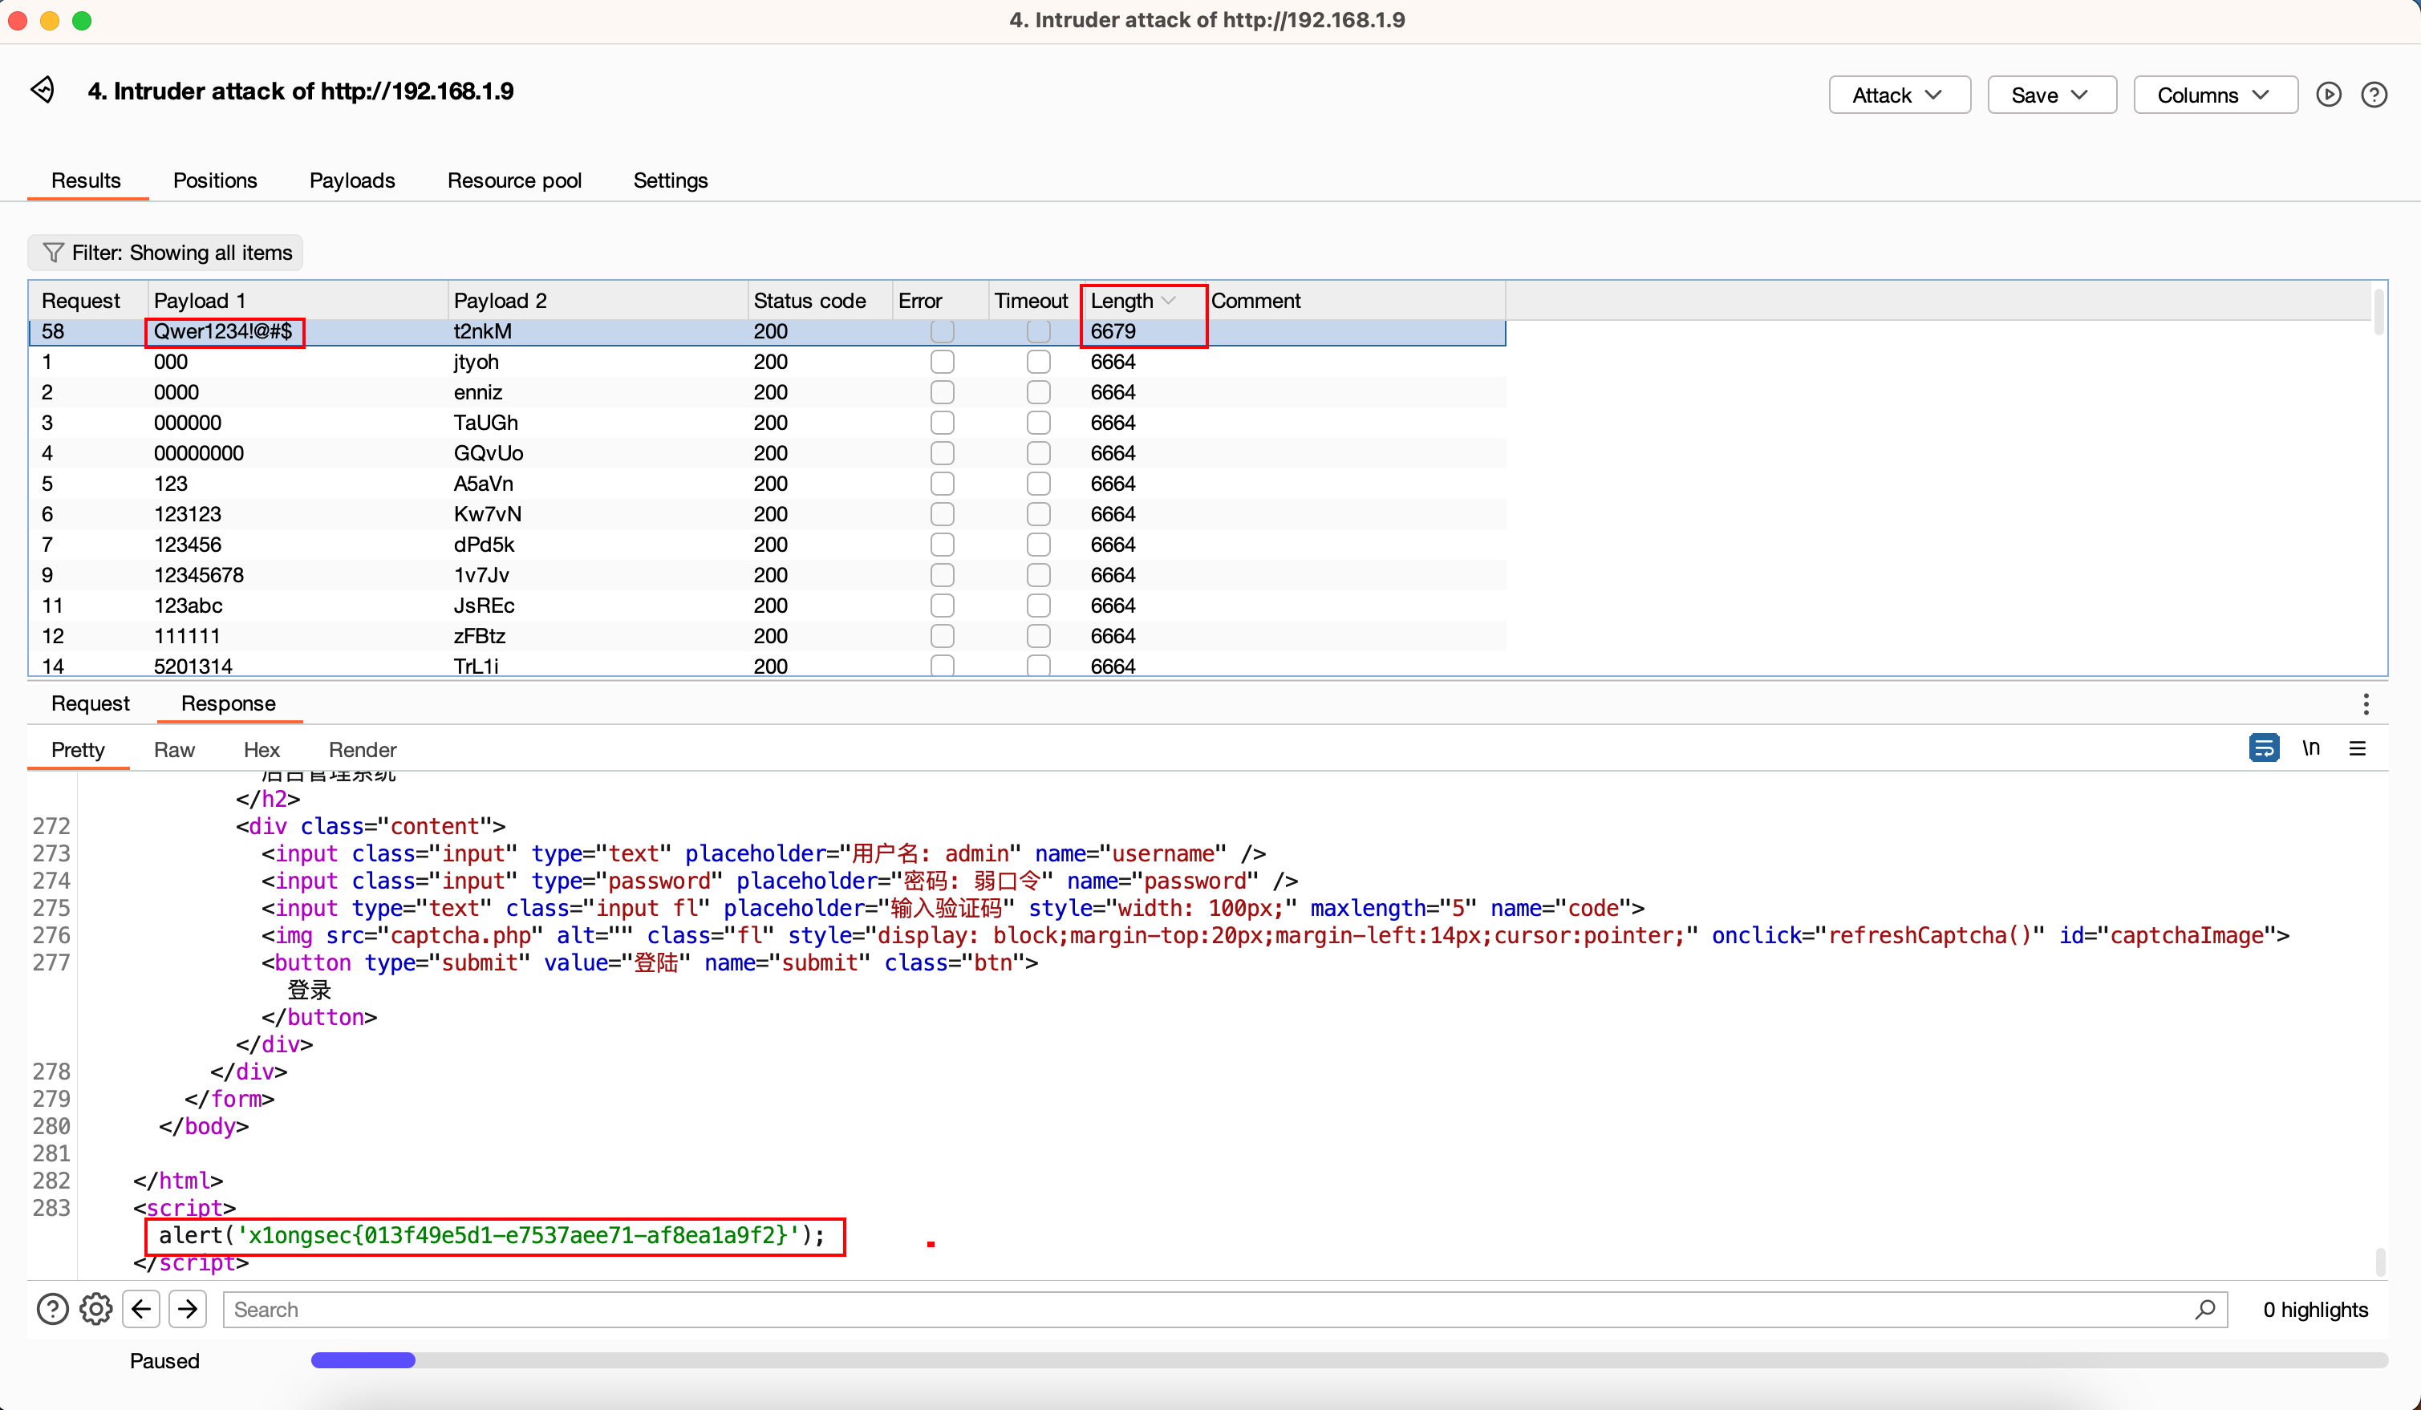Image resolution: width=2421 pixels, height=1410 pixels.
Task: Toggle Error checkbox in row with payload 111111
Action: click(x=943, y=636)
